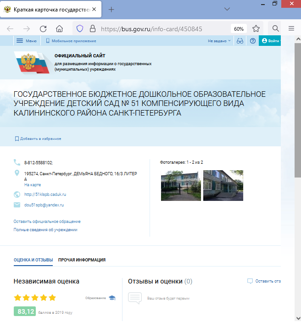Open the site Меню hamburger
Viewport: 301px width, 322px height.
coord(27,41)
